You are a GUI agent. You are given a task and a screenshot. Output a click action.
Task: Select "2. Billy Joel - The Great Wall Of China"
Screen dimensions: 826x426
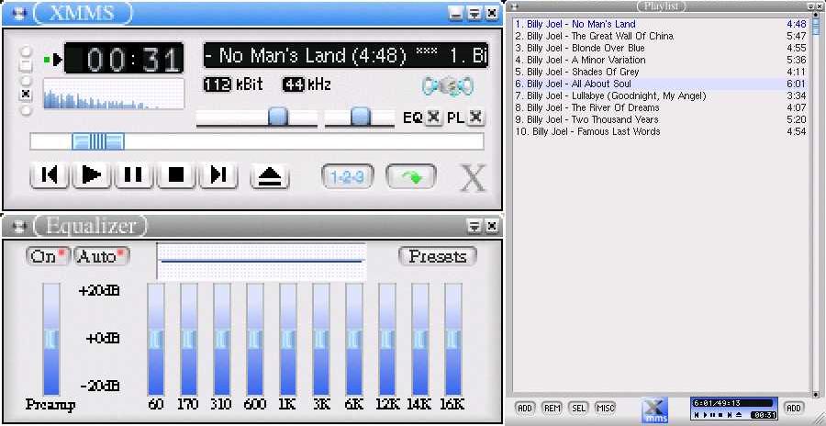661,36
